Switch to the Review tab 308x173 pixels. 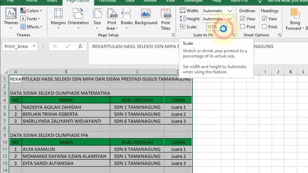[150, 1]
